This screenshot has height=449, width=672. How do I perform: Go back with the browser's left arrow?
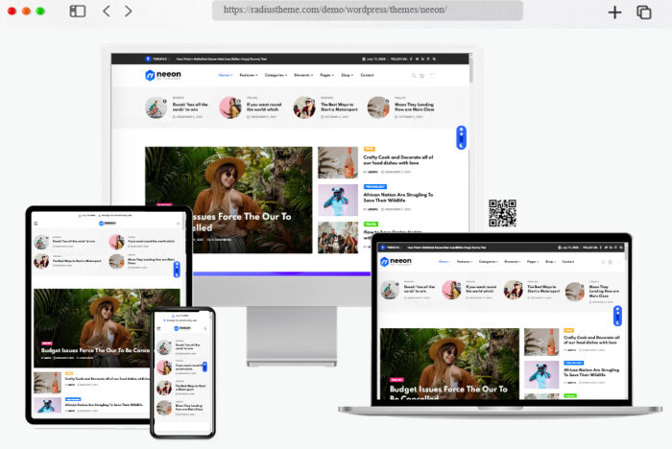[x=107, y=12]
